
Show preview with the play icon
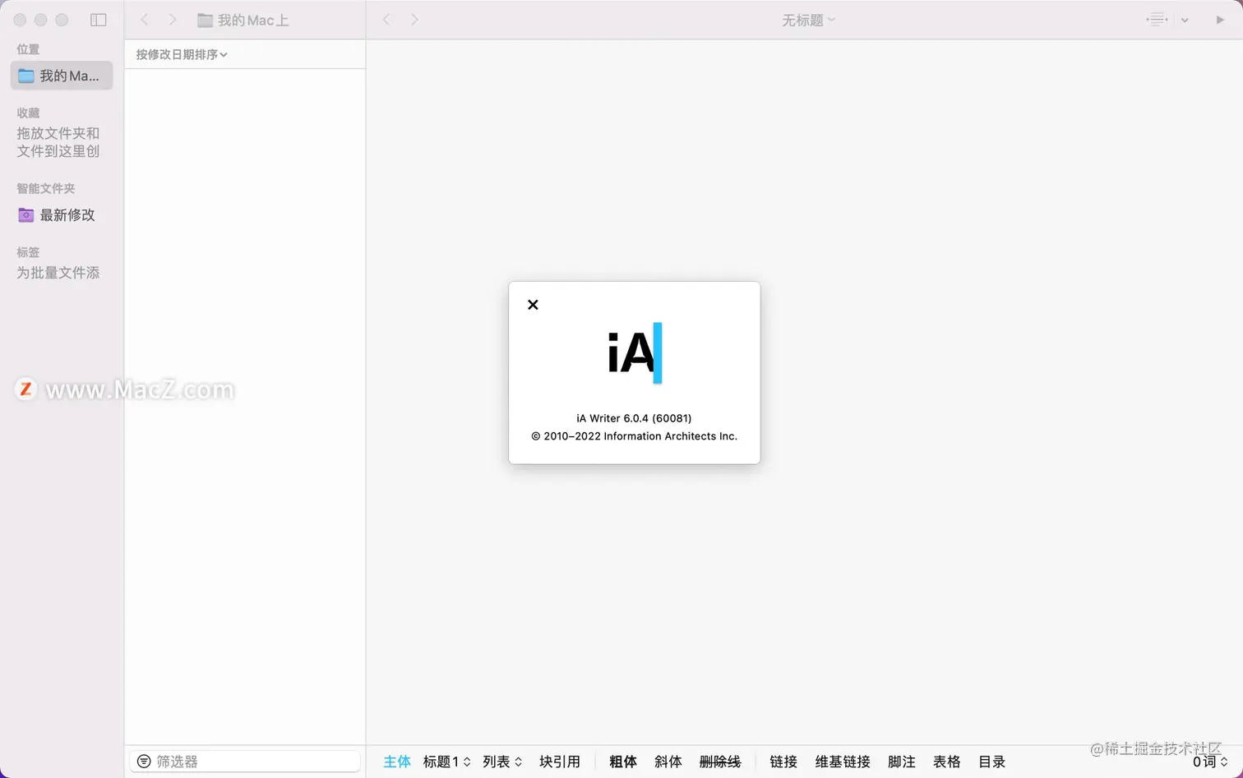click(x=1220, y=20)
